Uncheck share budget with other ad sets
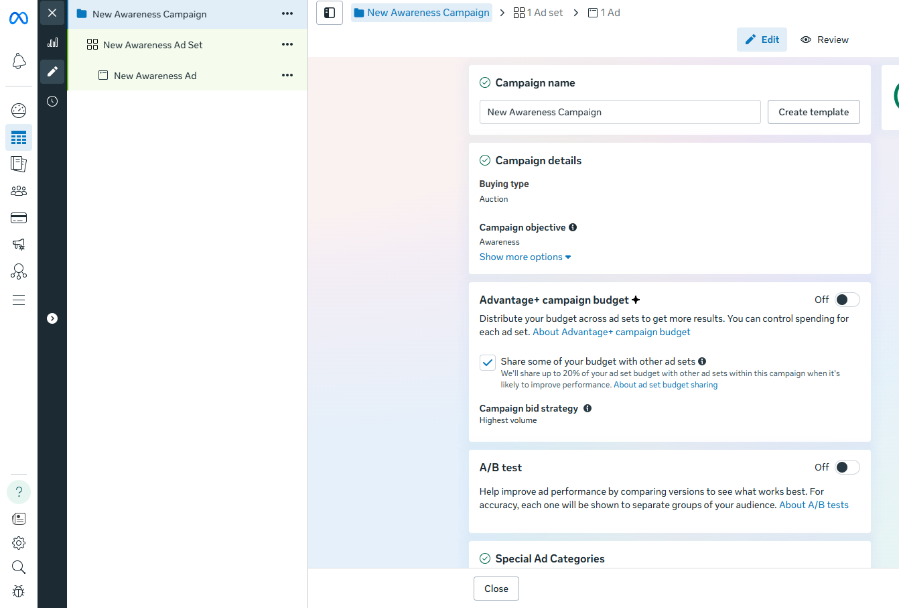 (x=487, y=362)
